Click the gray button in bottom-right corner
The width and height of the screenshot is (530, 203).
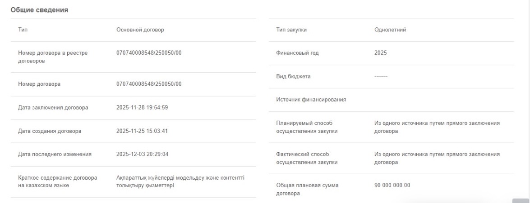pyautogui.click(x=520, y=200)
